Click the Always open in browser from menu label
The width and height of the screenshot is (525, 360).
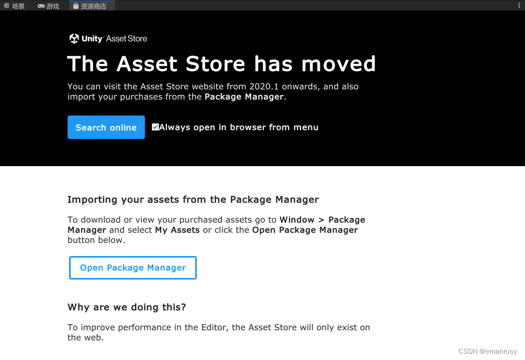[239, 127]
